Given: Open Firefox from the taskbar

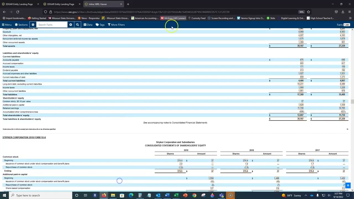Looking at the screenshot, I should (x=104, y=195).
